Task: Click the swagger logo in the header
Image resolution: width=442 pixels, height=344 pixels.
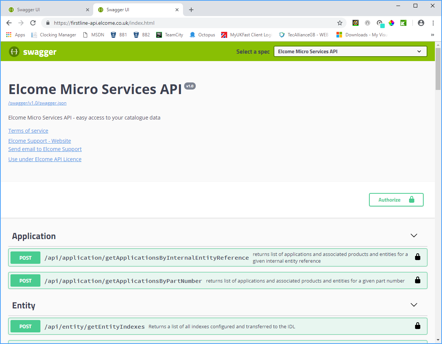Action: [33, 52]
